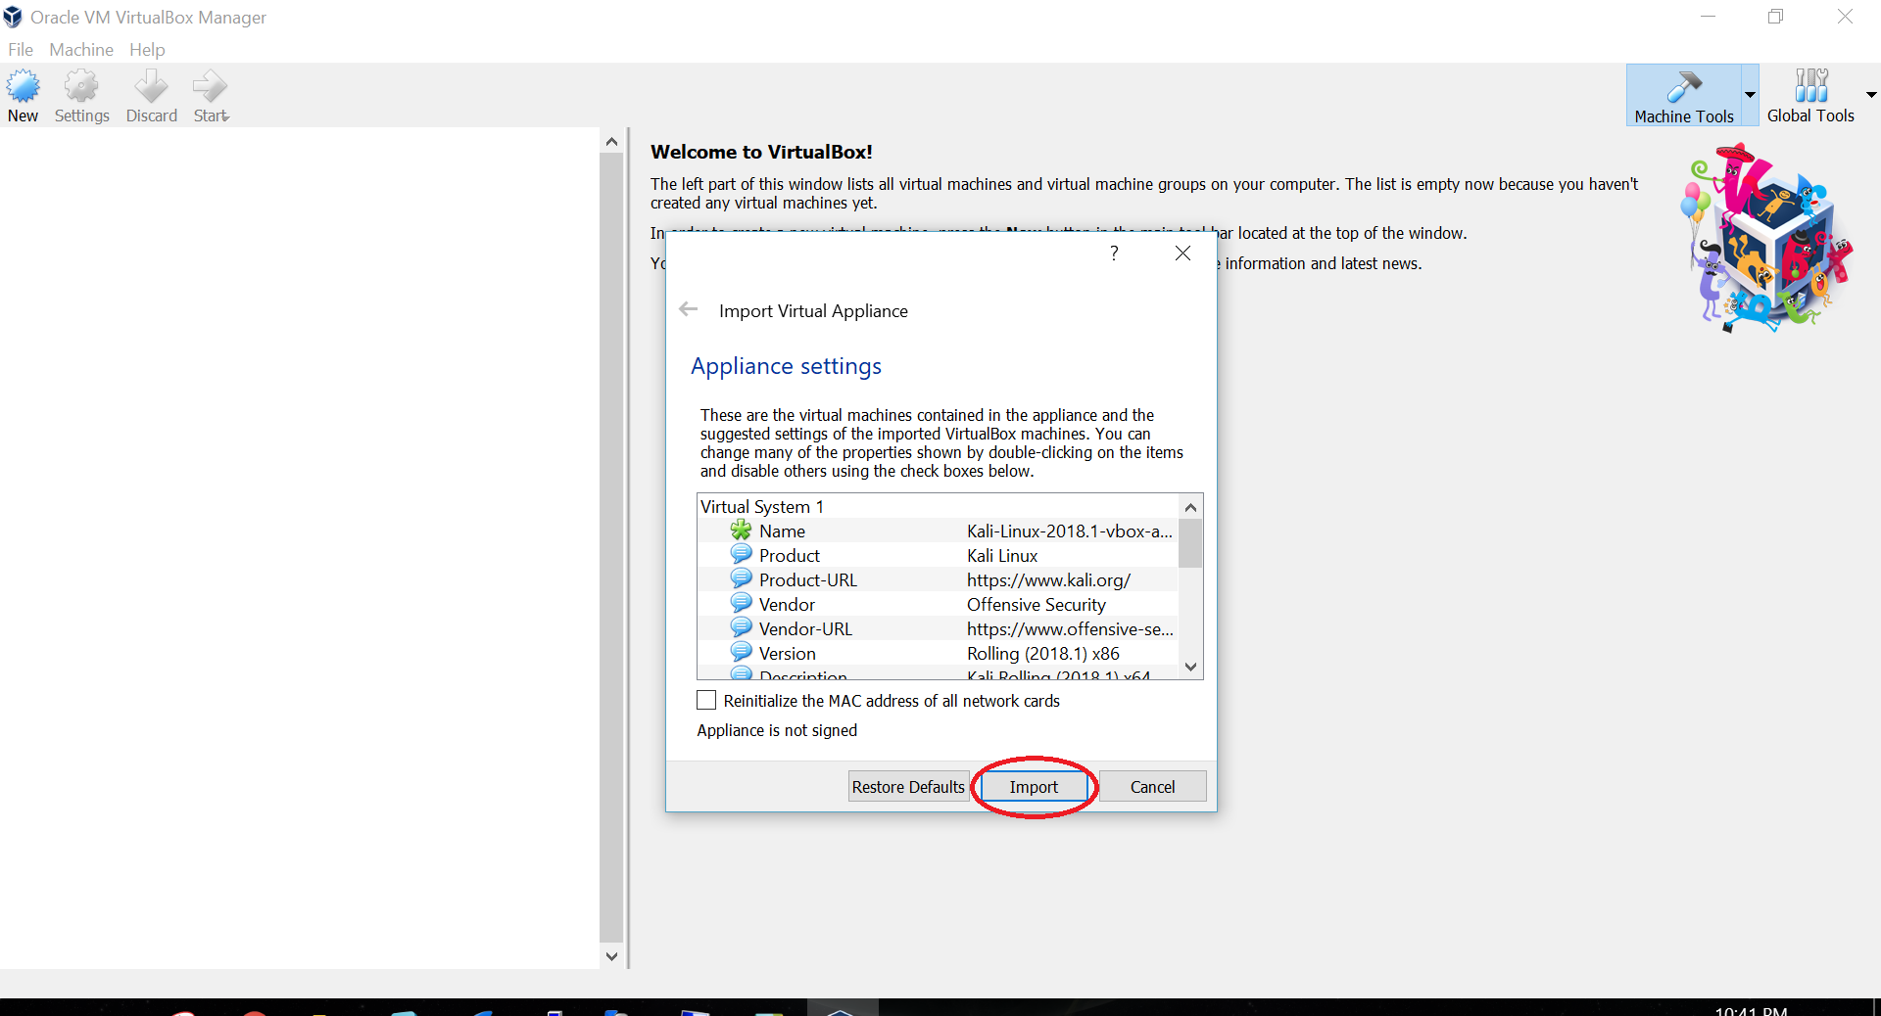The width and height of the screenshot is (1881, 1016).
Task: Open the Settings gear toolbar icon
Action: (81, 96)
